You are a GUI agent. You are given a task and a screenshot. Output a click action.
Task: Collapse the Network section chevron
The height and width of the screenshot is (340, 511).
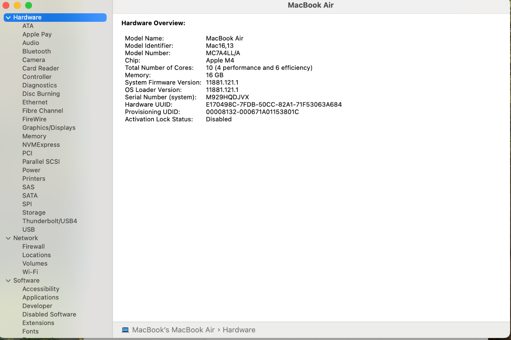point(8,238)
